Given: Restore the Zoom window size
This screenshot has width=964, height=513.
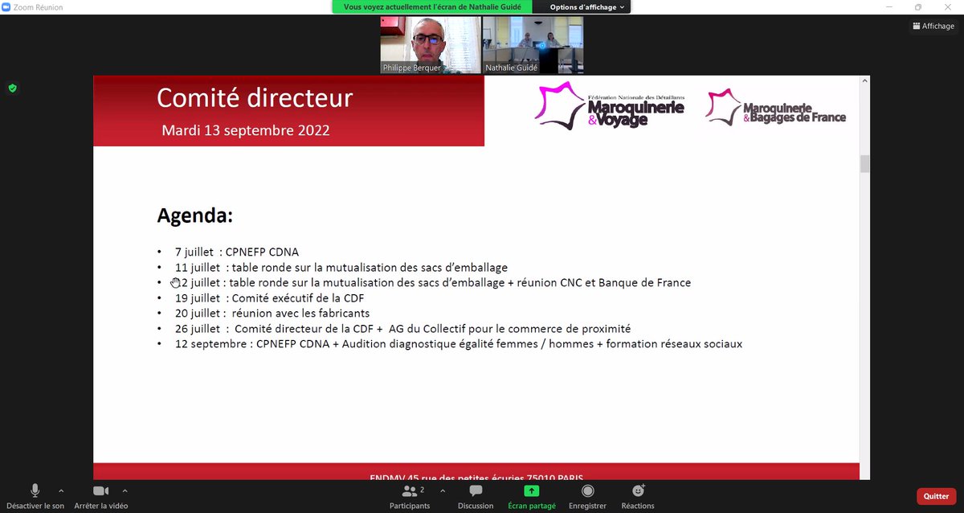Looking at the screenshot, I should (x=918, y=7).
